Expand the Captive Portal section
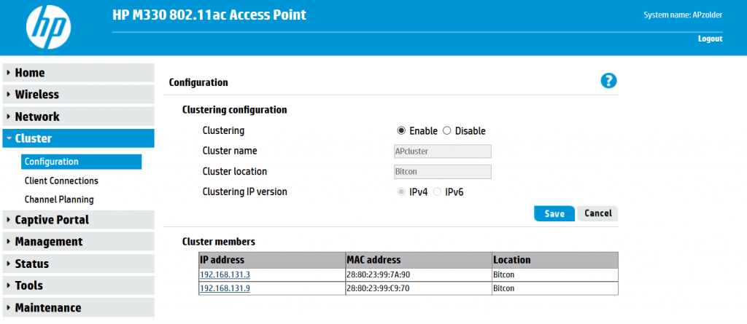The height and width of the screenshot is (324, 747). click(x=78, y=220)
